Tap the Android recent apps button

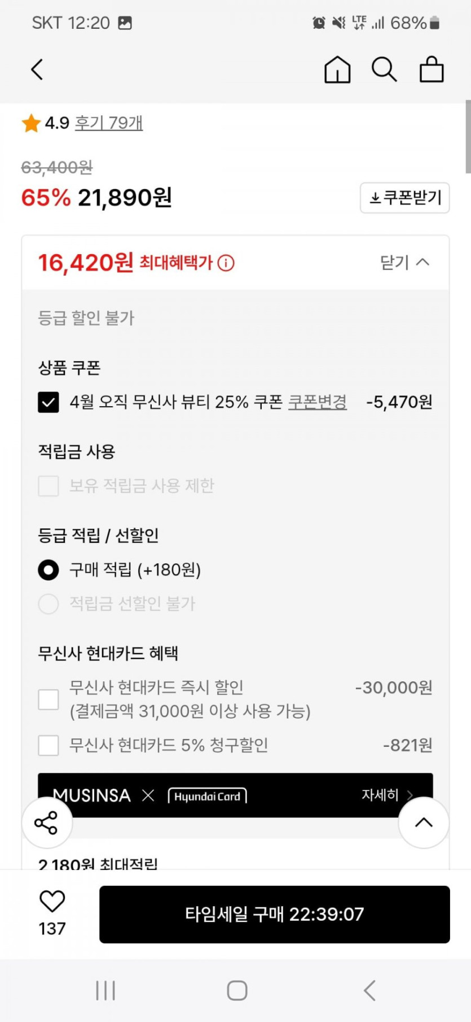(x=105, y=990)
